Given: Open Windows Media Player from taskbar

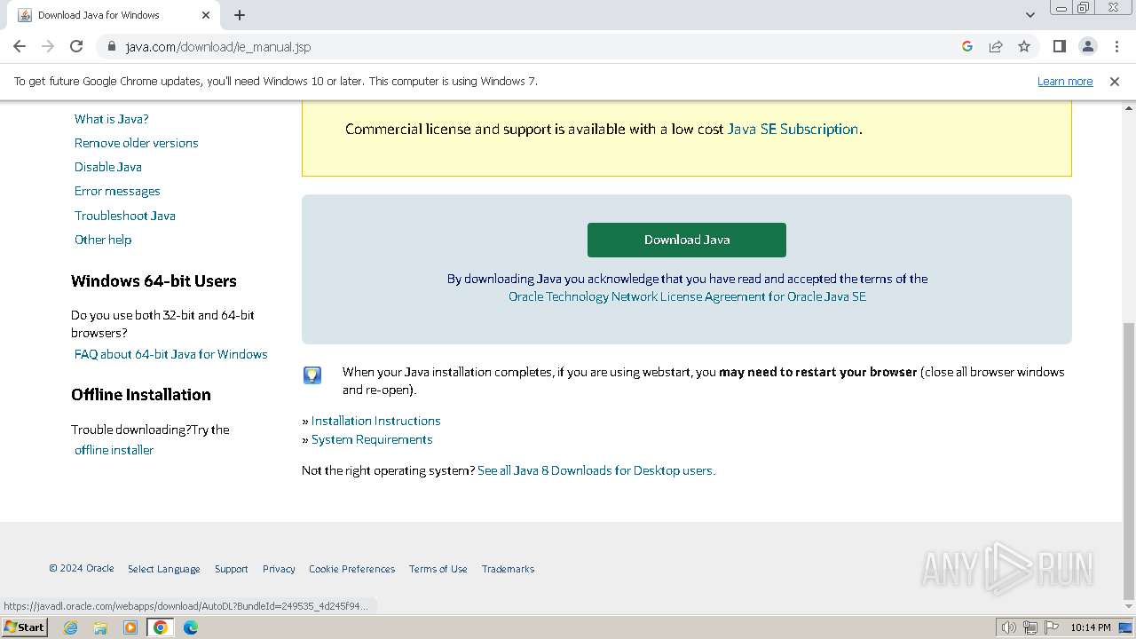Looking at the screenshot, I should (130, 627).
